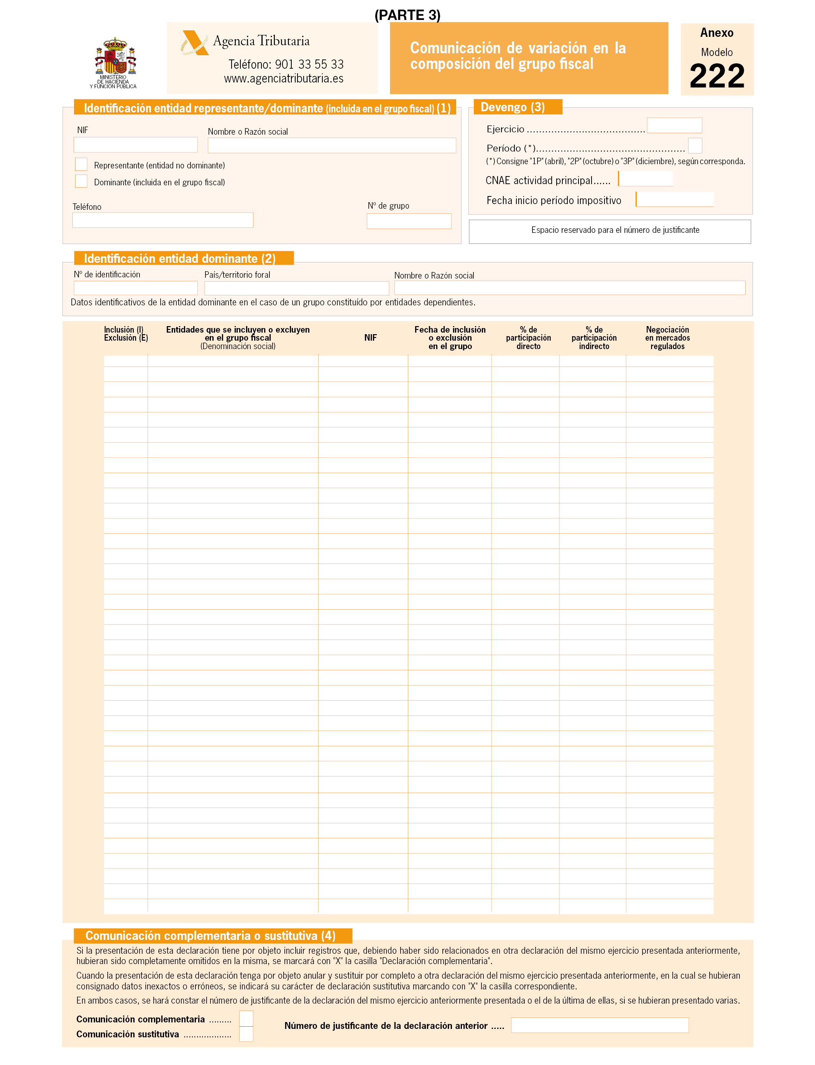Click the Período box in the Devengo section
The image size is (815, 1065).
click(695, 146)
